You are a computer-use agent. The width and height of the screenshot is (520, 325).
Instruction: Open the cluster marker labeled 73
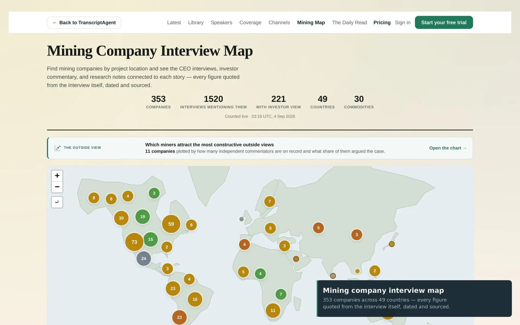tap(134, 242)
